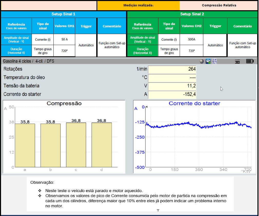Click the Compressão Relativa header cell
The image size is (259, 216).
tap(219, 5)
